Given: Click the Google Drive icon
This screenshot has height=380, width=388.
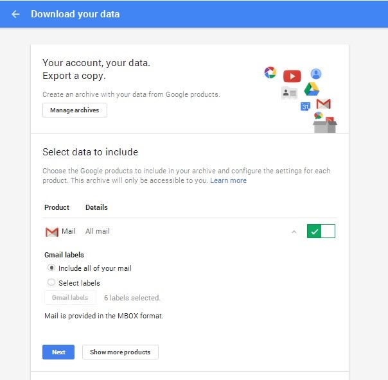Looking at the screenshot, I should (x=312, y=89).
